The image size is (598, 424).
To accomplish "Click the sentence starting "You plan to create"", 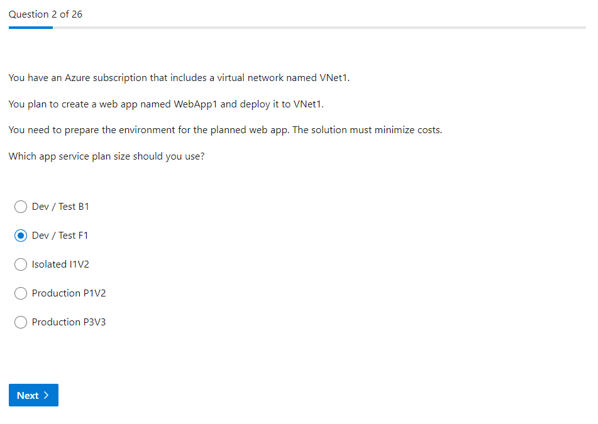I will click(x=166, y=104).
